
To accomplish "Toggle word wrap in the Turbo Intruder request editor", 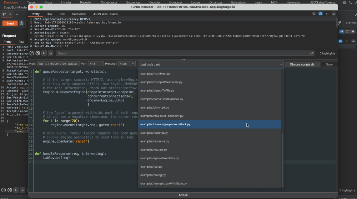I will 320,14.
